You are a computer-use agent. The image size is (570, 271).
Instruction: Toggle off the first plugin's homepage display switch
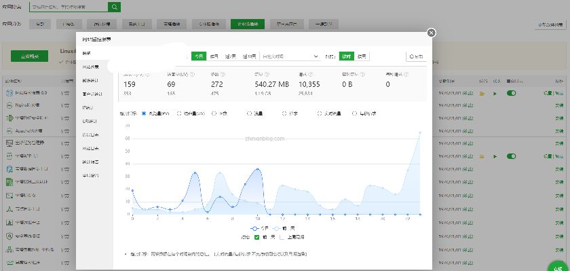511,94
